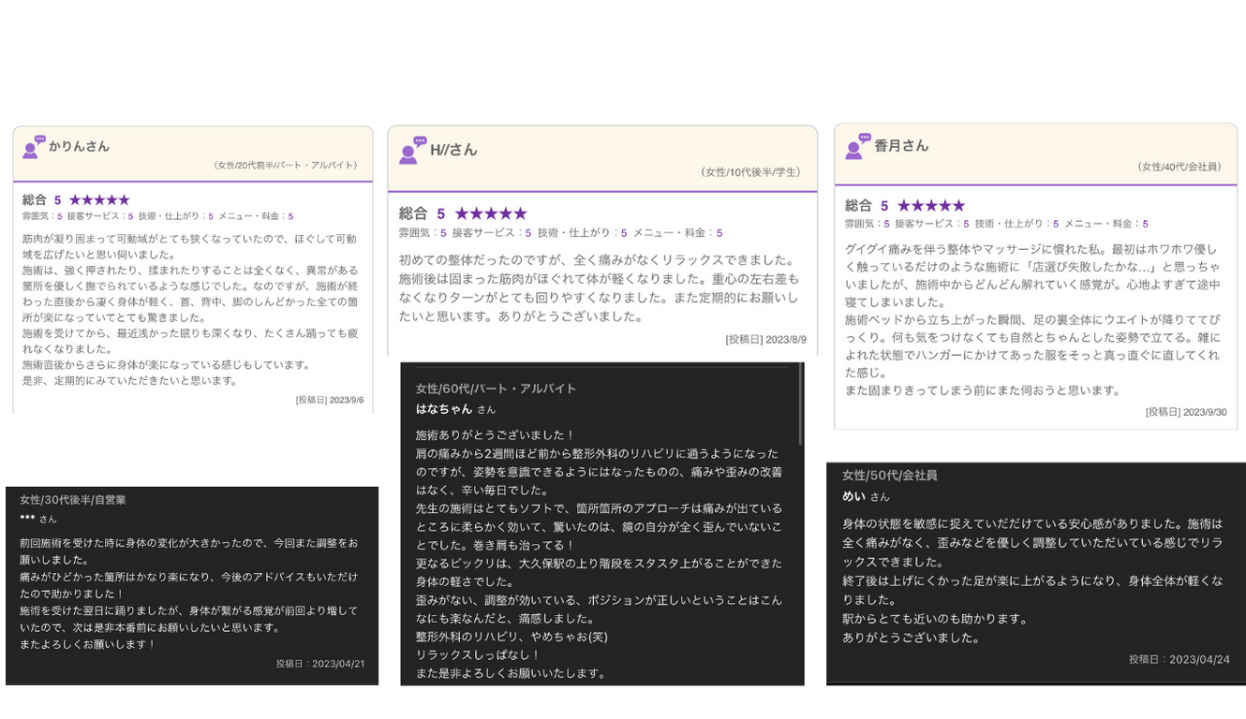The image size is (1246, 719).
Task: Click the post date 2023/9/6
Action: [330, 400]
